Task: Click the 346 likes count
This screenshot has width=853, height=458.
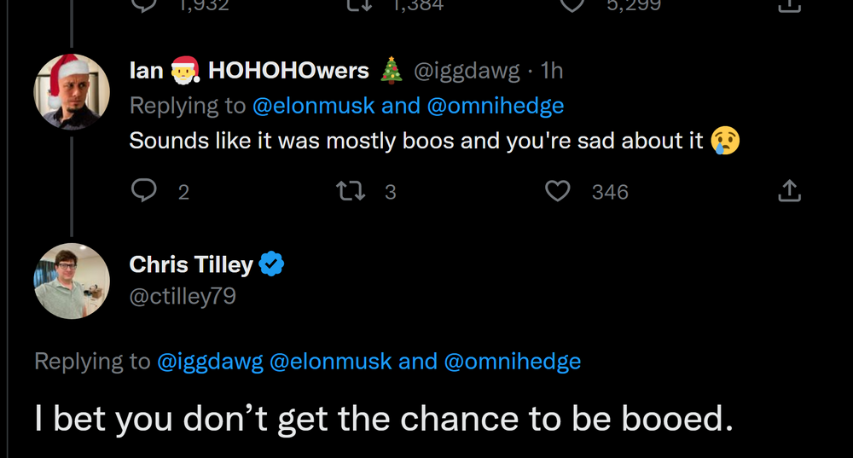Action: point(610,192)
